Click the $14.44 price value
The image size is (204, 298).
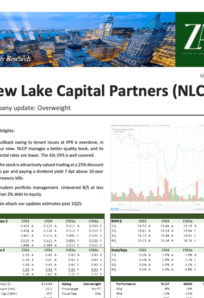(x=47, y=284)
